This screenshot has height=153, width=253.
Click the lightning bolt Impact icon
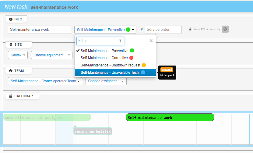[x=190, y=30]
